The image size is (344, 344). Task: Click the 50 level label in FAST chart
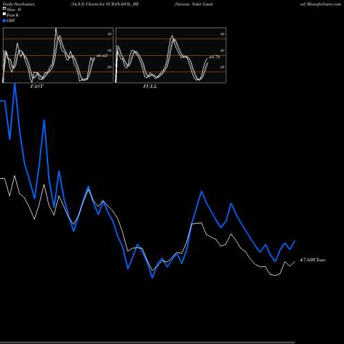[109, 50]
